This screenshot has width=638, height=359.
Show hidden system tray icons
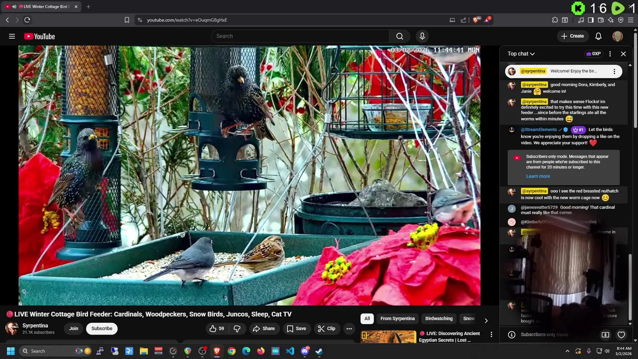pyautogui.click(x=567, y=351)
